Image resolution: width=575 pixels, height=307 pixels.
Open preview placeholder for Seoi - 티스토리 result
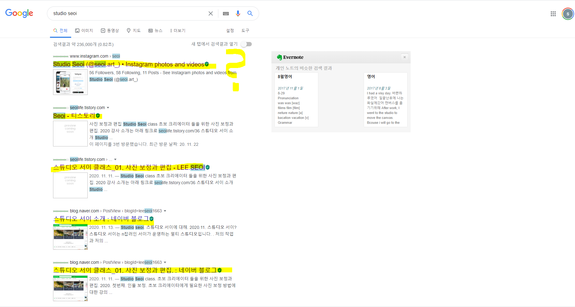[70, 134]
